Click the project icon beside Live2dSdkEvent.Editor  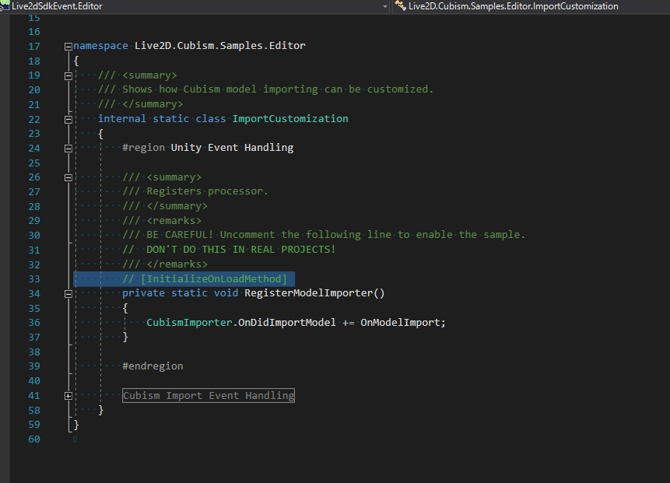click(x=5, y=5)
